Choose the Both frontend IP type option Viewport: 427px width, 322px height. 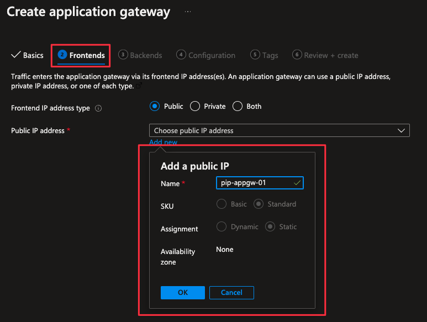238,106
